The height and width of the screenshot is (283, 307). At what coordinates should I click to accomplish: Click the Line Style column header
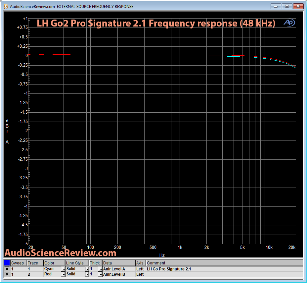[x=77, y=263]
